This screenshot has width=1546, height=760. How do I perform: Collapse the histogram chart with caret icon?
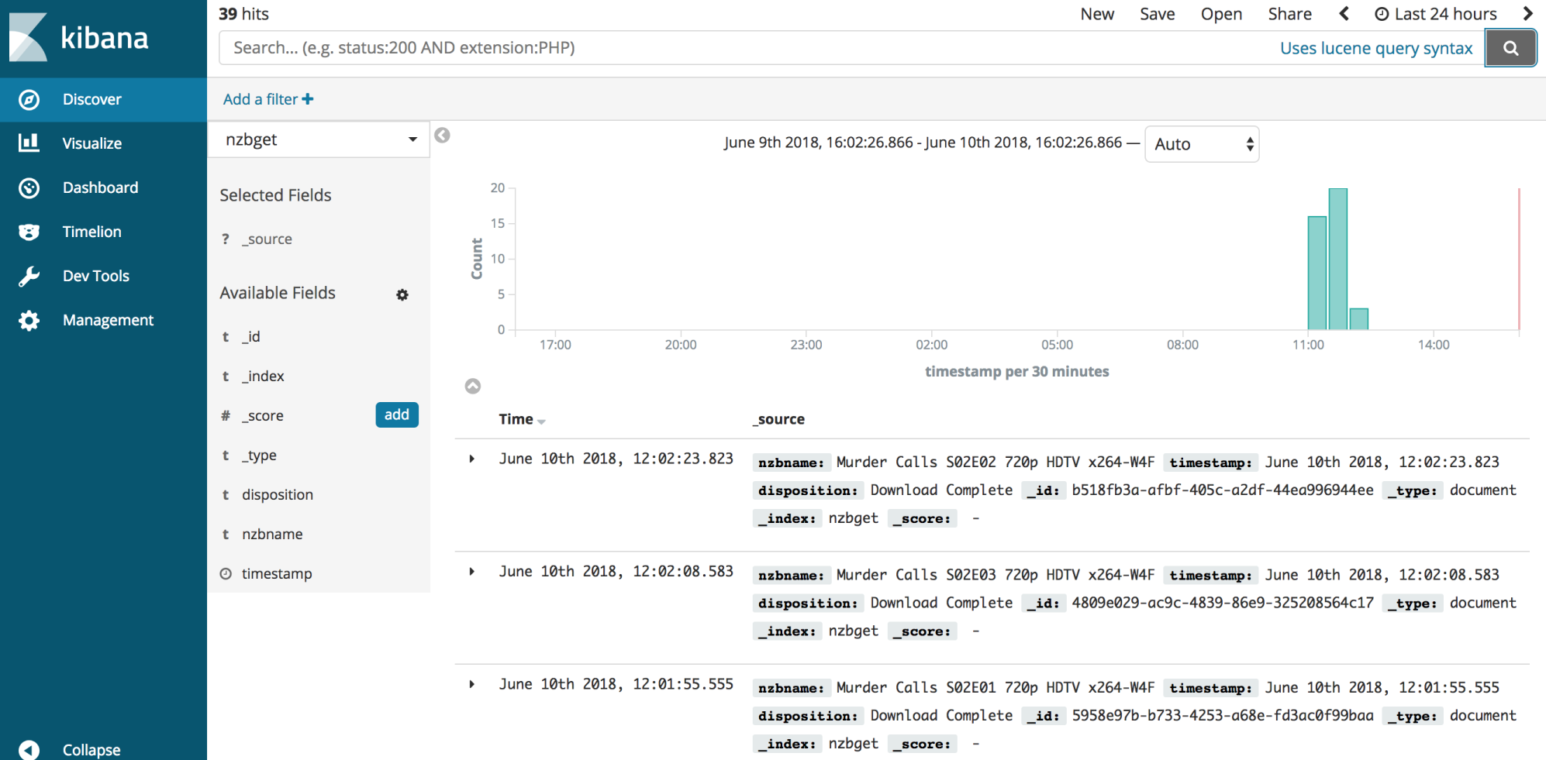472,386
